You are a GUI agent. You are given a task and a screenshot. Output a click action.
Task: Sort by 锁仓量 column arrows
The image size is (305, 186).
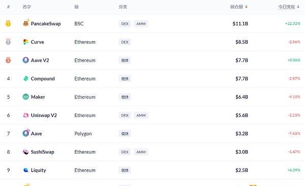(246, 7)
